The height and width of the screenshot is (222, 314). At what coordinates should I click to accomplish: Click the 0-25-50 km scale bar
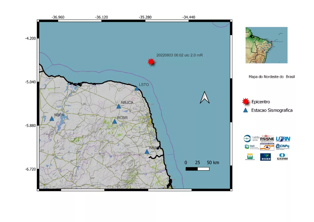click(x=198, y=169)
